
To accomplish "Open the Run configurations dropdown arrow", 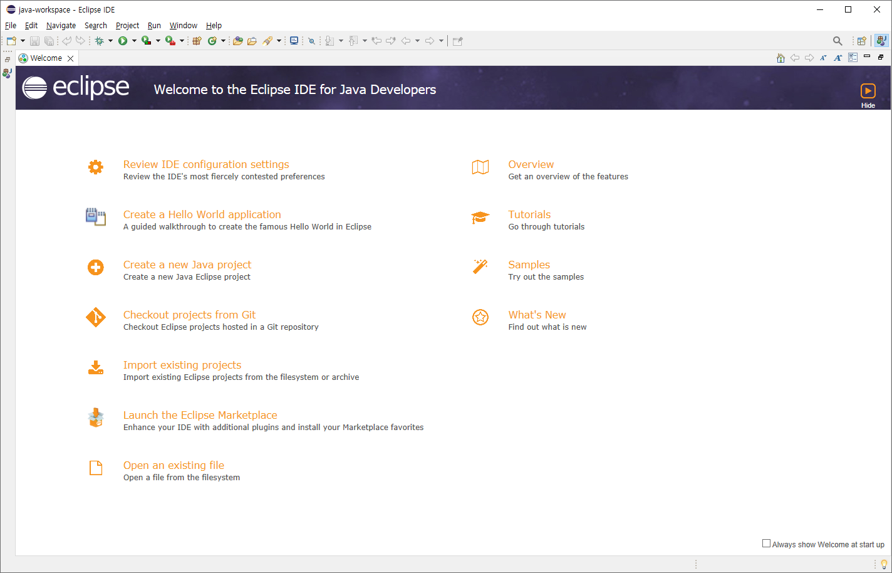I will point(134,41).
